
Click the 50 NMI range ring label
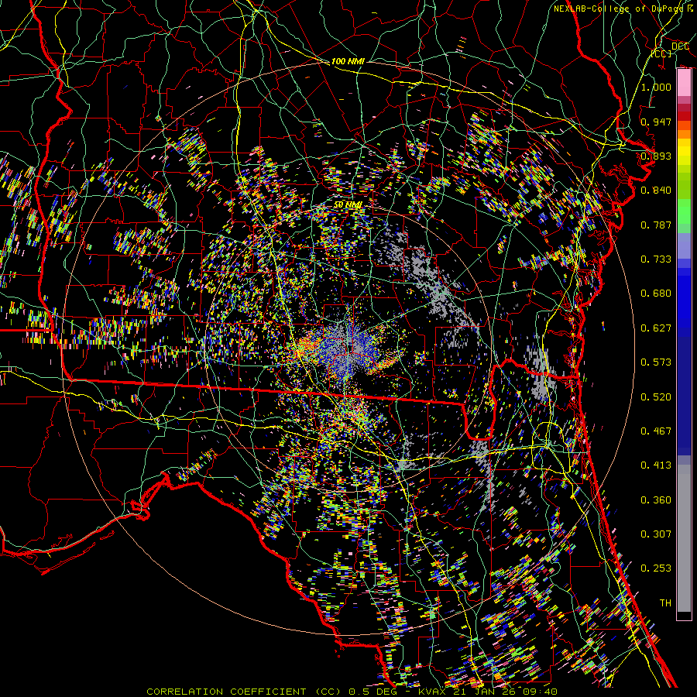[x=348, y=204]
